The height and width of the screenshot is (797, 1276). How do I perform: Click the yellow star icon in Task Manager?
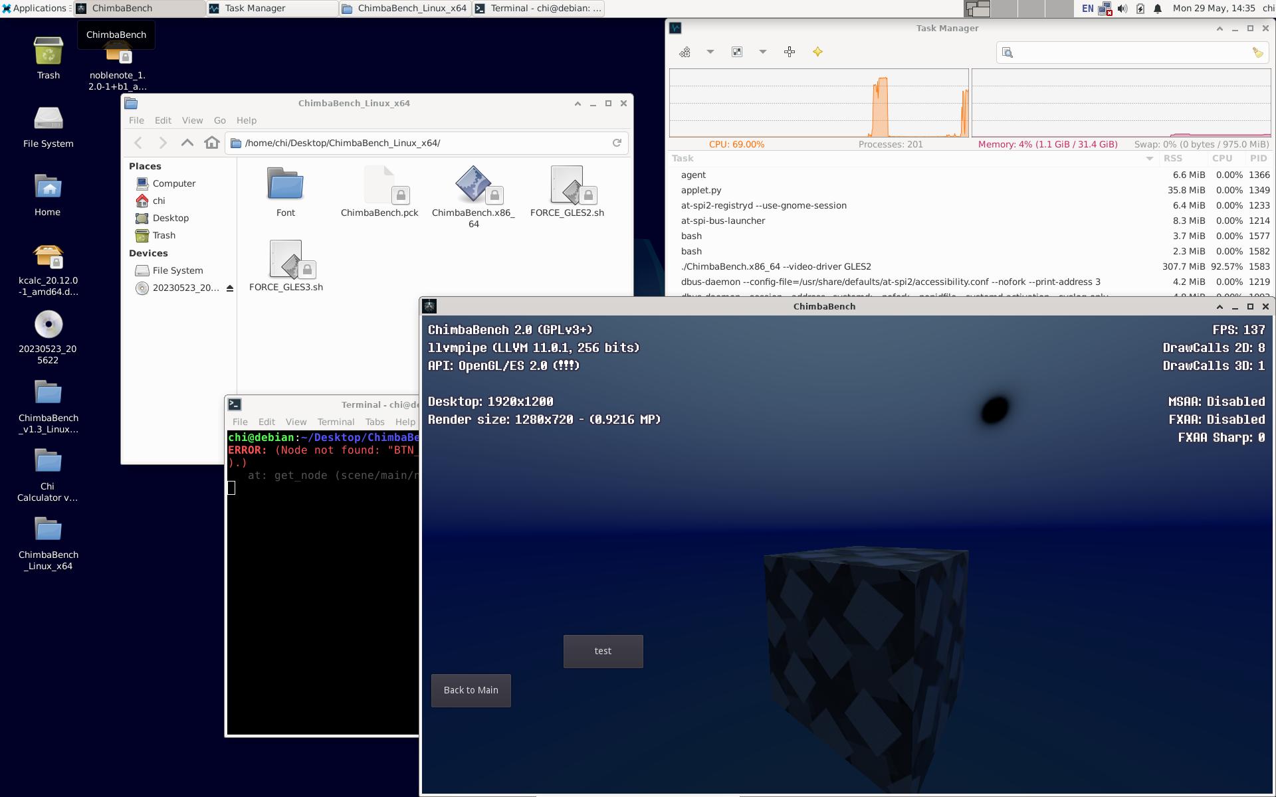(817, 52)
